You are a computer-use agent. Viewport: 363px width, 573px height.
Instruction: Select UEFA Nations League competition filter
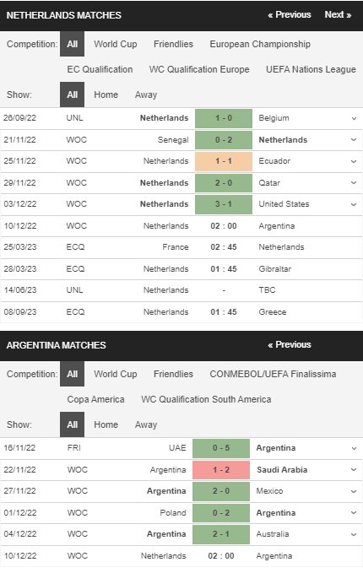(x=311, y=69)
